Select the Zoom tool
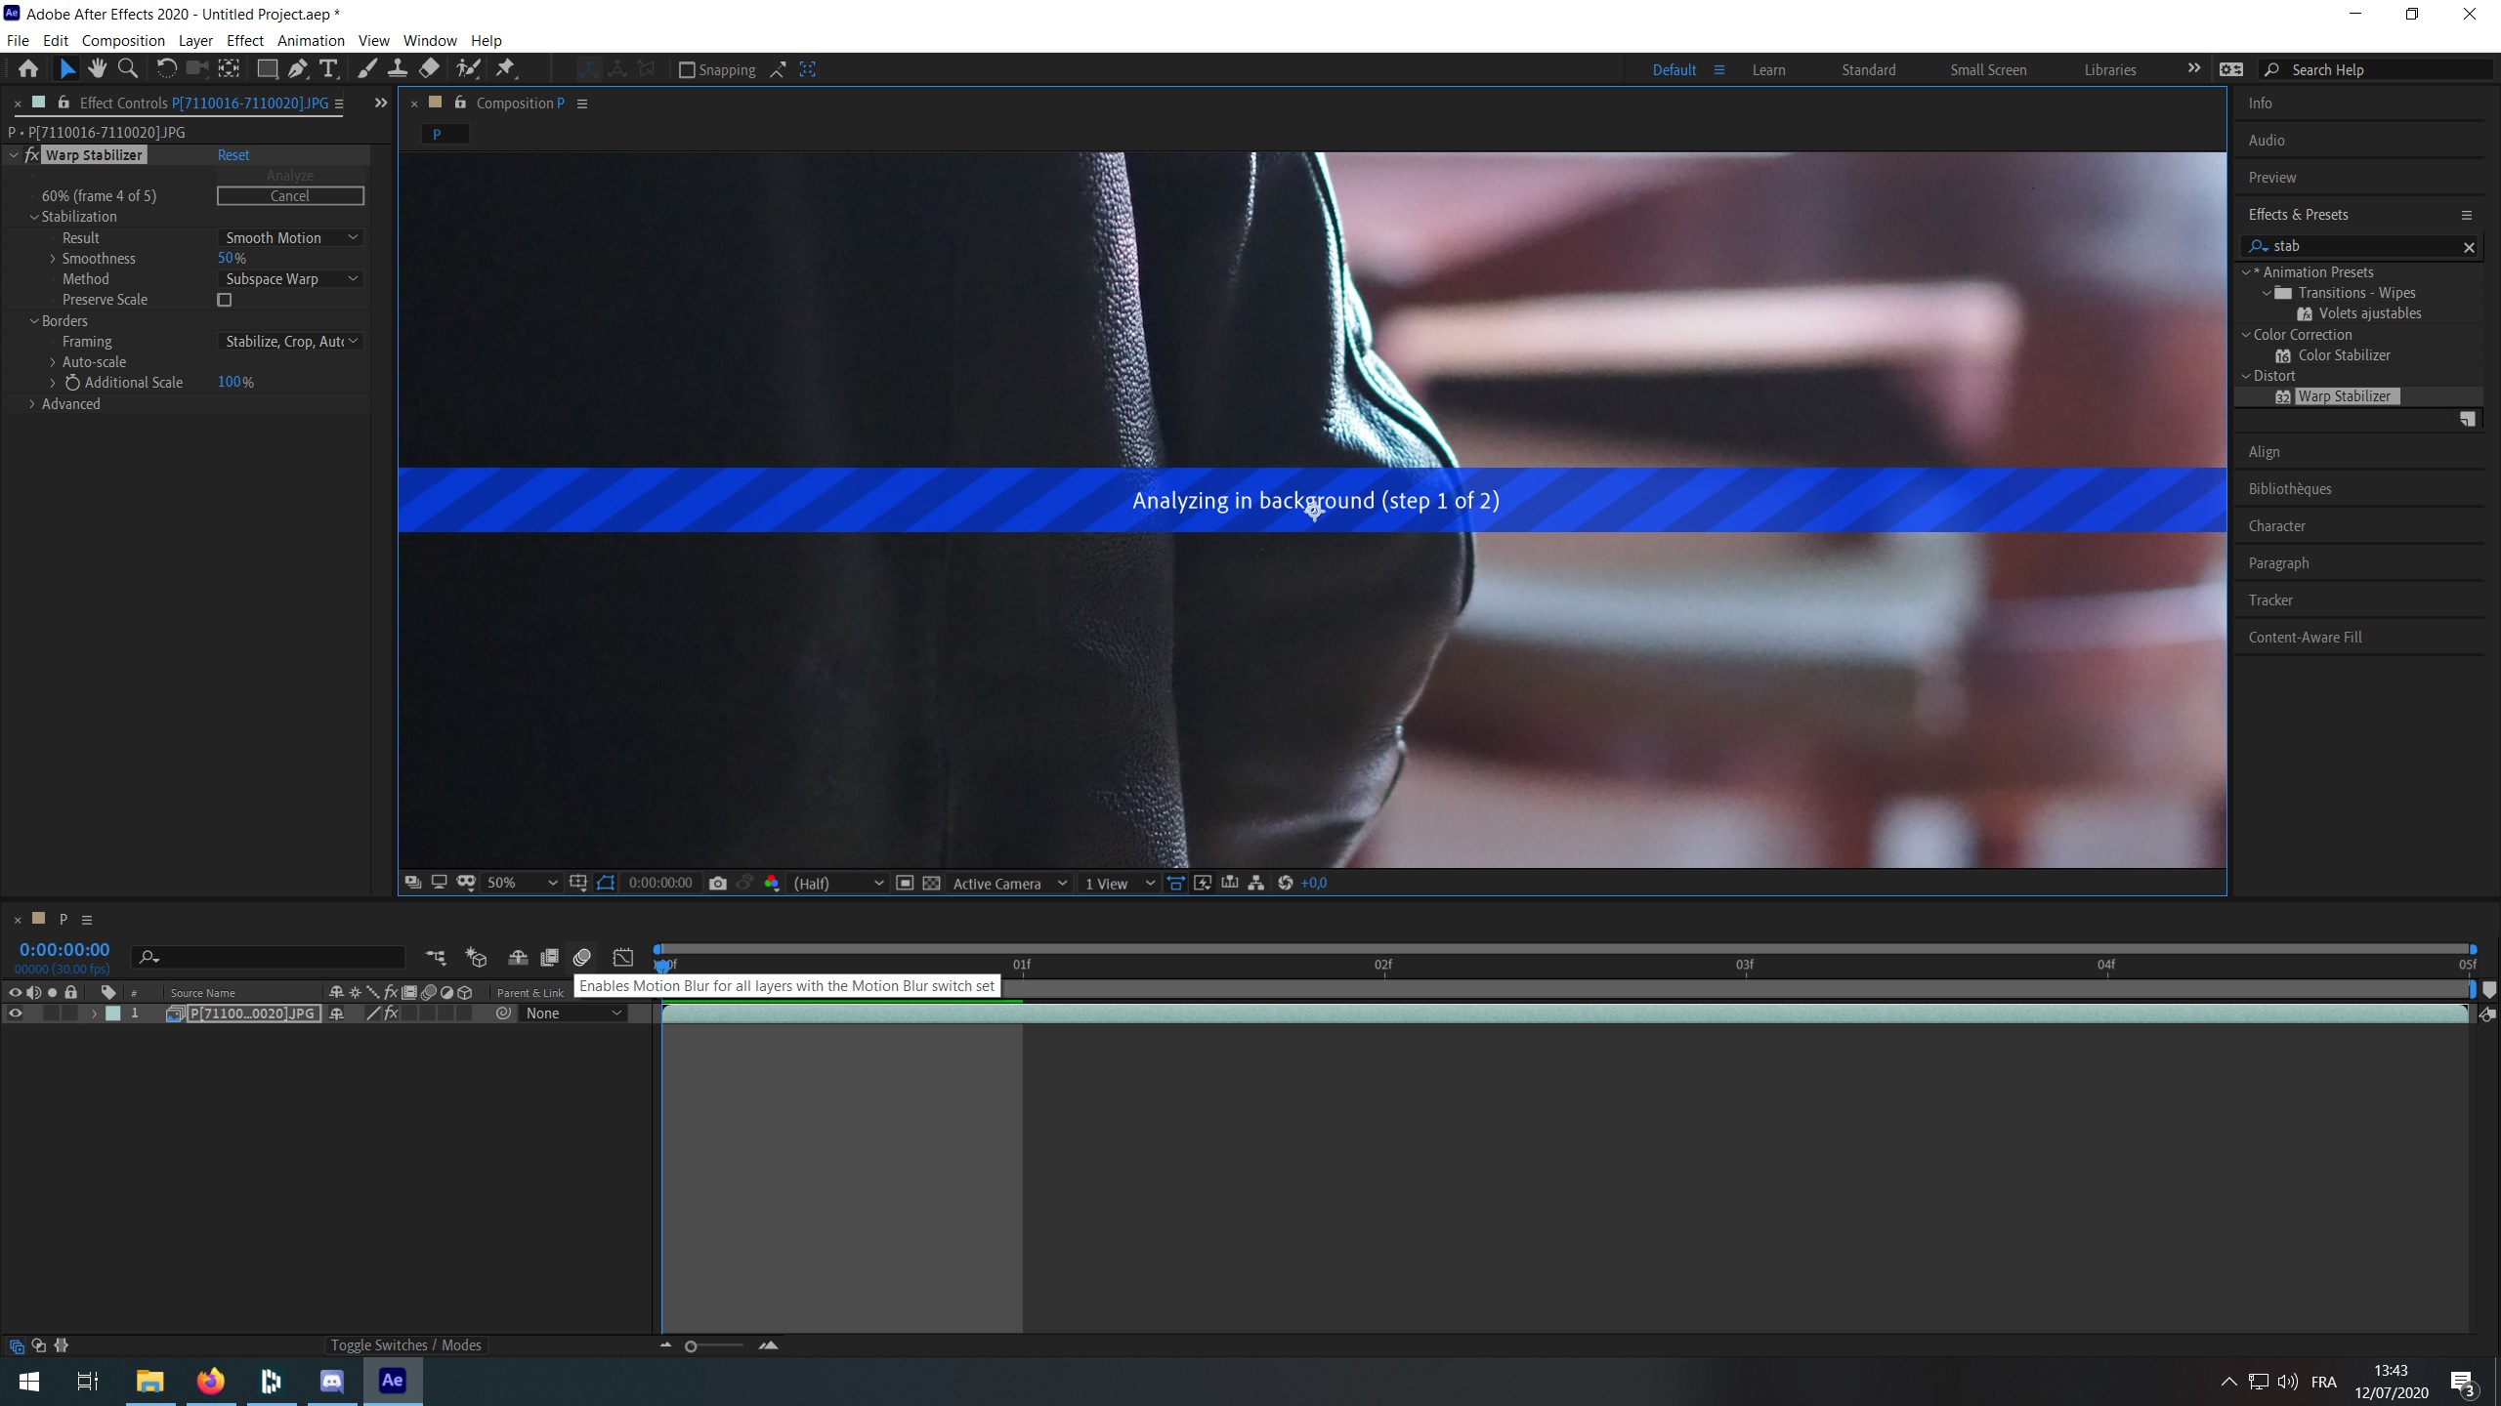Image resolution: width=2501 pixels, height=1406 pixels. click(129, 68)
